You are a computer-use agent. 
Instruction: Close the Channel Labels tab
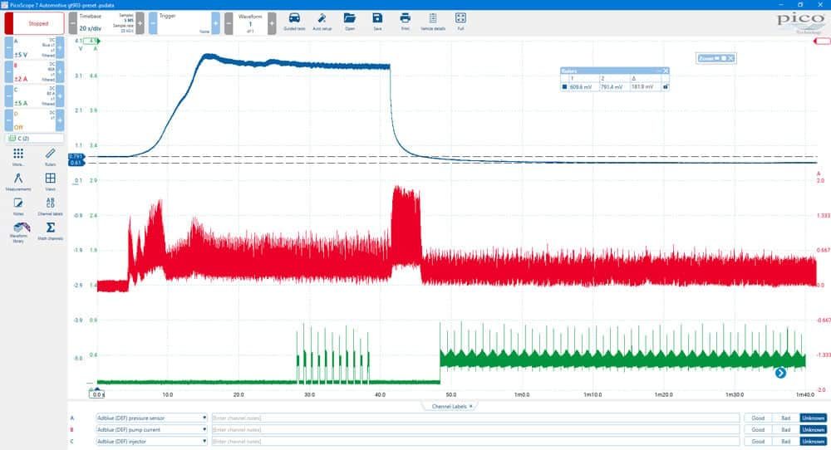[x=470, y=407]
